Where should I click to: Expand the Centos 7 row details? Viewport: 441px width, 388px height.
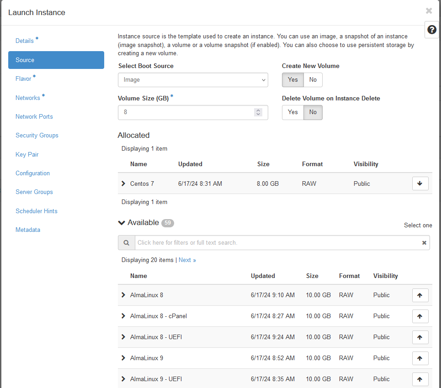123,184
